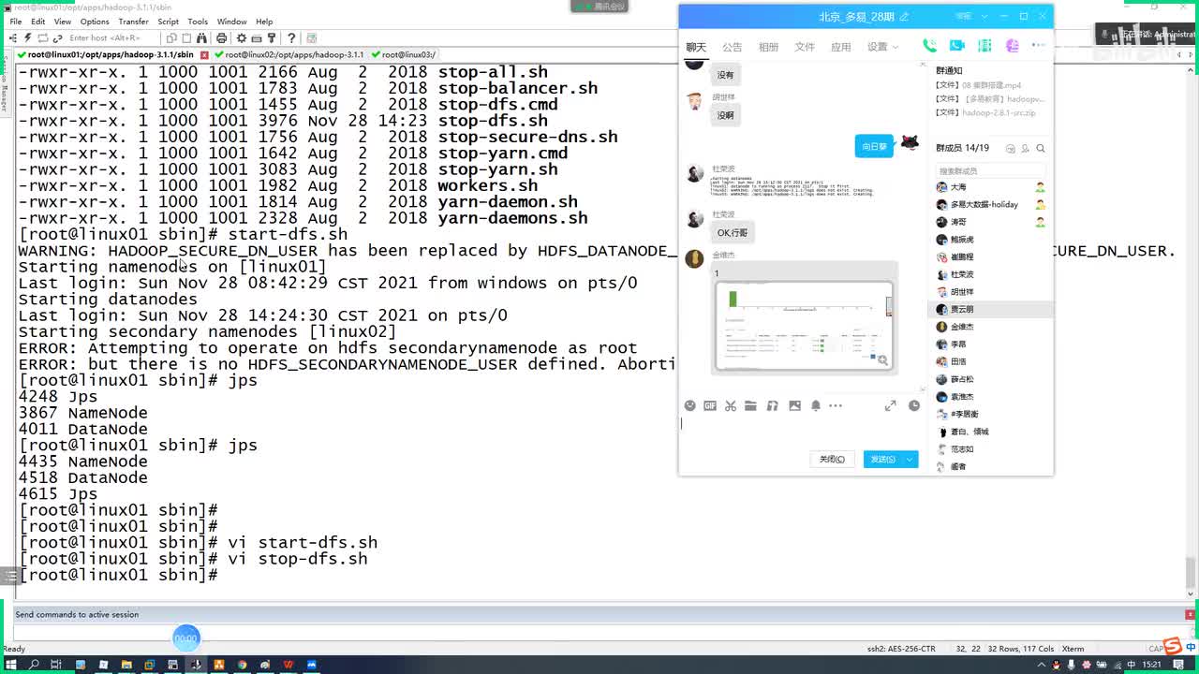
Task: Click the Session Manager toolbar icon
Action: tap(12, 38)
